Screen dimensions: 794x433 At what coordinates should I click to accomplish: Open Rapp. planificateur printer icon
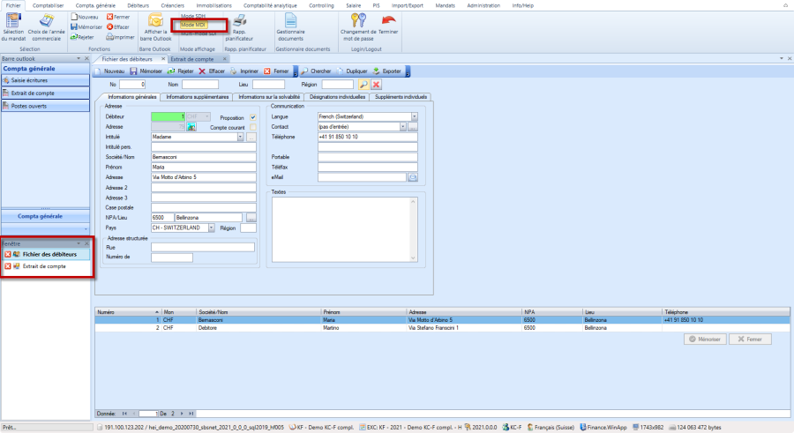[241, 20]
